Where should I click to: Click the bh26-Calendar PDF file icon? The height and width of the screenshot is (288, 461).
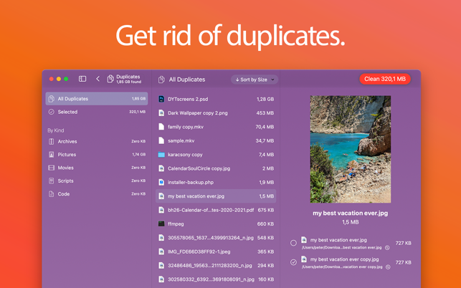[161, 210]
